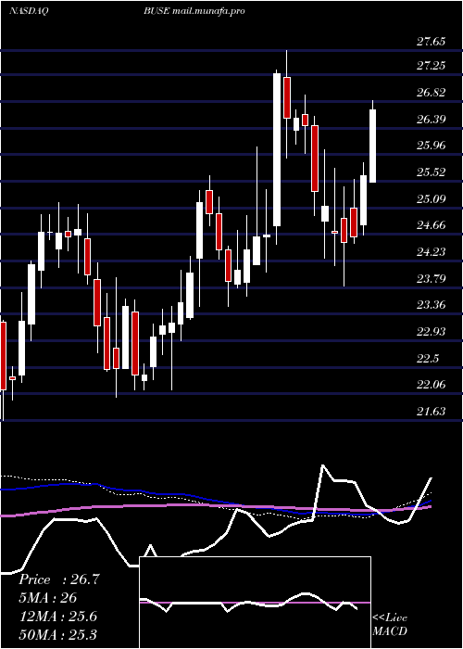Click the 27.25 price axis label
463x649 pixels.
pyautogui.click(x=431, y=66)
